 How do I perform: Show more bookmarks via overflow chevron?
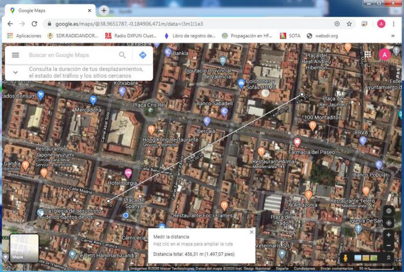coord(393,36)
